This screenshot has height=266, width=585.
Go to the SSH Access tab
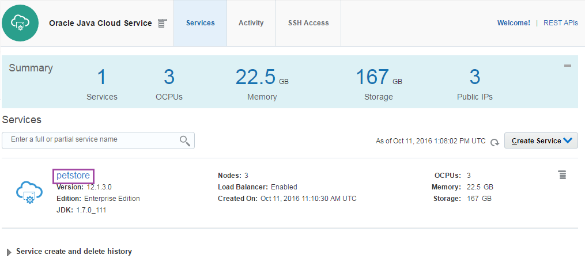point(308,23)
